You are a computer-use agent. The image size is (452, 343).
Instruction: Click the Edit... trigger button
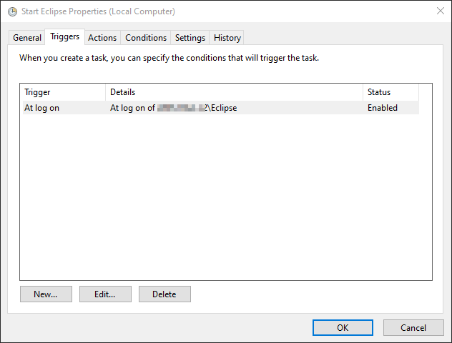(x=105, y=294)
